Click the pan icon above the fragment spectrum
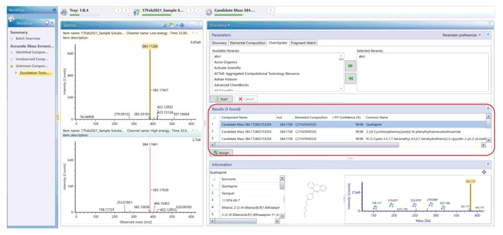 tap(484, 172)
